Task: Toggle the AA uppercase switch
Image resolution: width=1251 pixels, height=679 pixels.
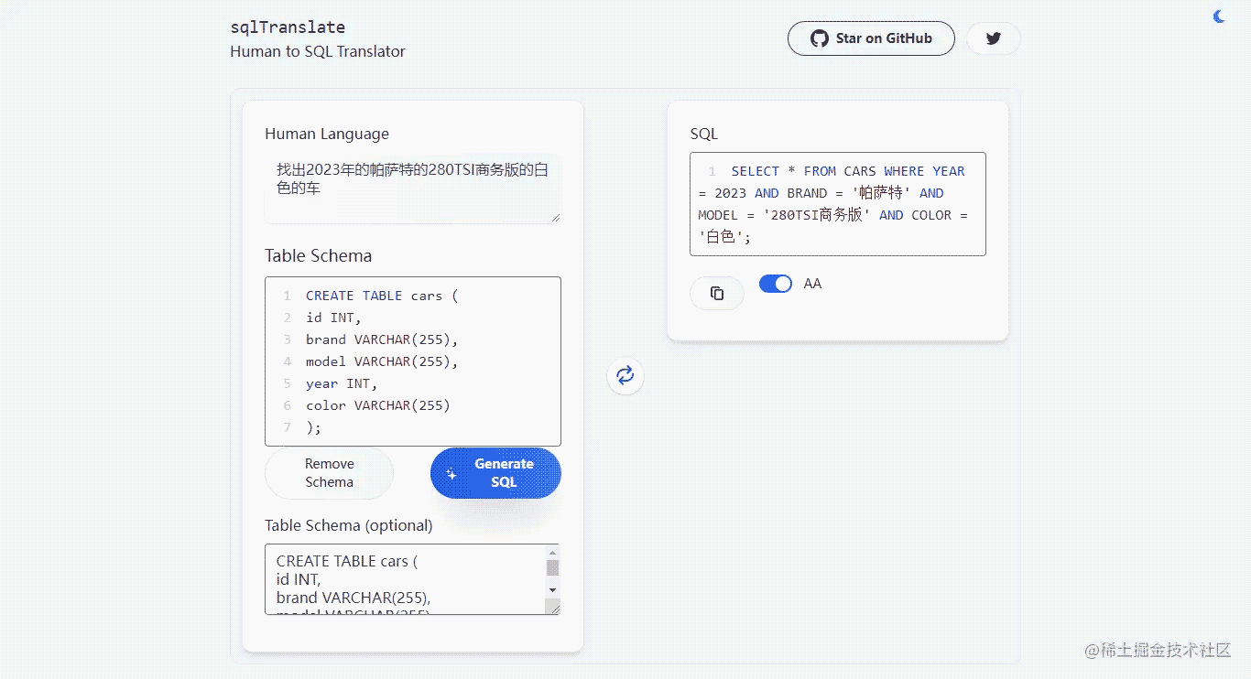Action: (776, 284)
